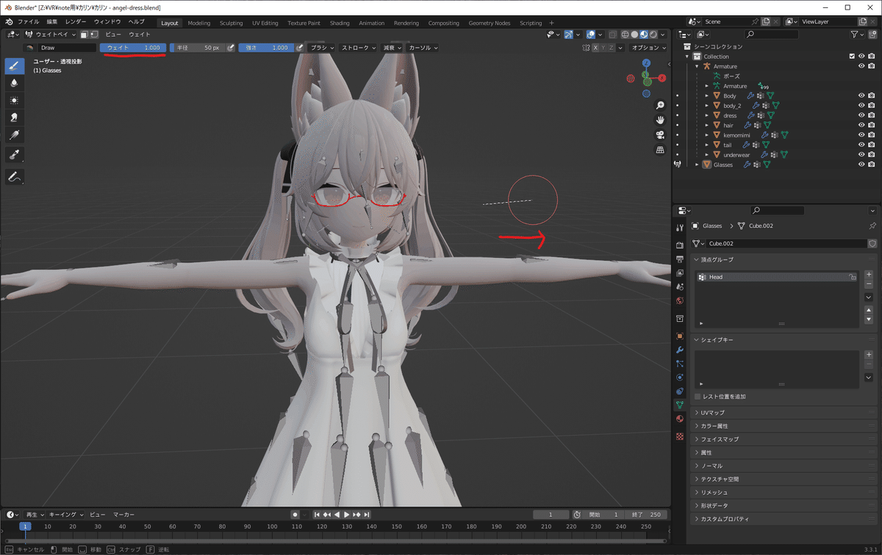Switch to the UV Editing workspace tab

pos(265,23)
